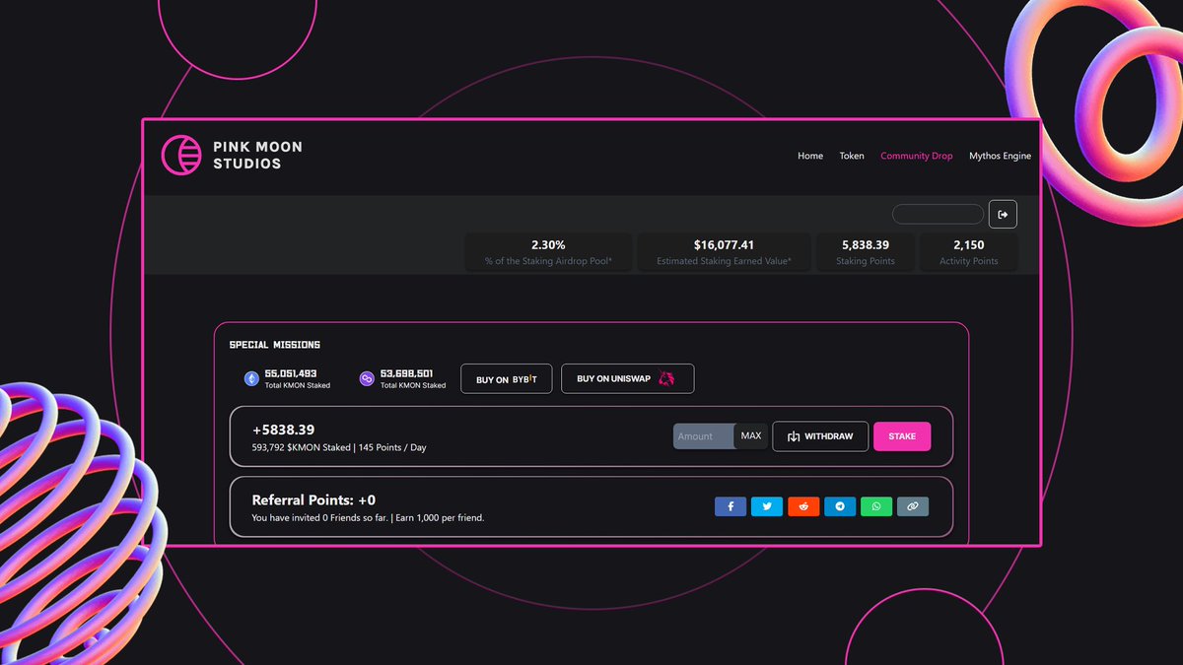The image size is (1183, 665).
Task: Open the Telegram share icon
Action: coord(840,506)
